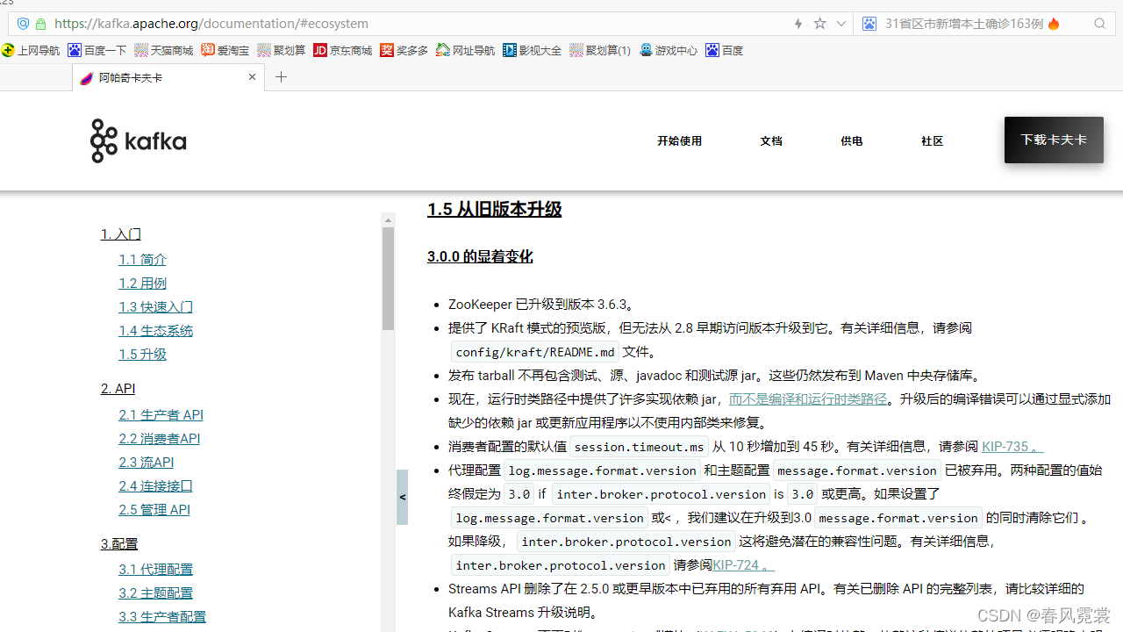Select the 阿帕奇卡夫卡 browser tab
The width and height of the screenshot is (1123, 632).
click(168, 77)
